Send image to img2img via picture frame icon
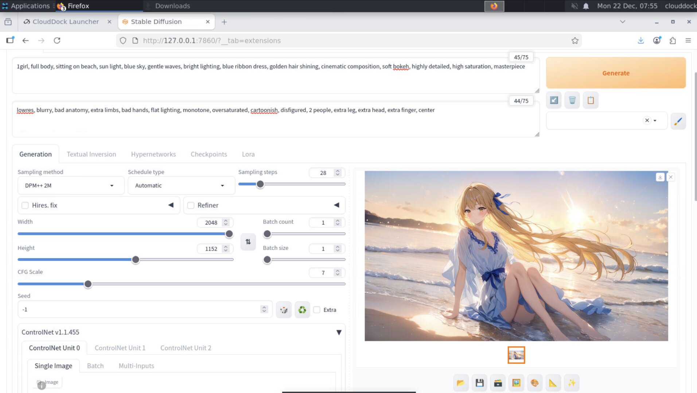The image size is (697, 393). click(516, 382)
